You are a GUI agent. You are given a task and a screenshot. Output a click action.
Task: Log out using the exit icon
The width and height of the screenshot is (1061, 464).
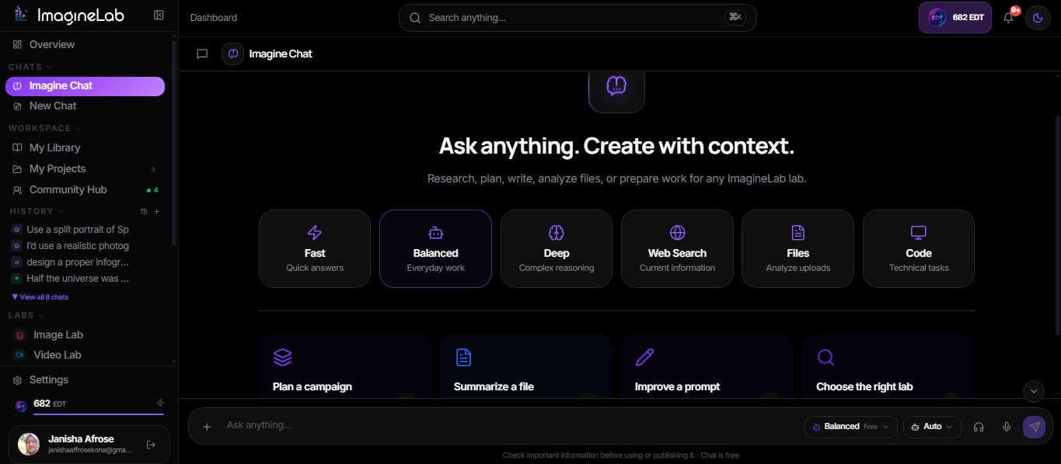tap(152, 445)
